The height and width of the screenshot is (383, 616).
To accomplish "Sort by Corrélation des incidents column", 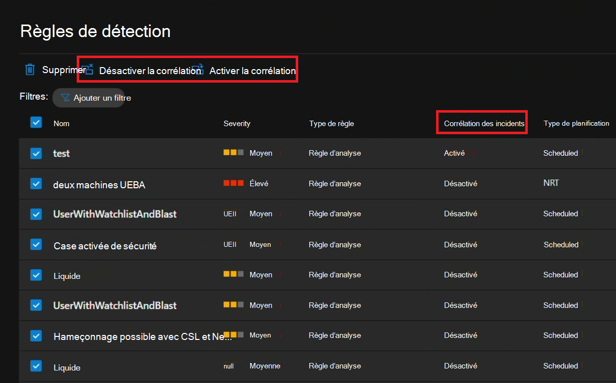I will (x=484, y=123).
